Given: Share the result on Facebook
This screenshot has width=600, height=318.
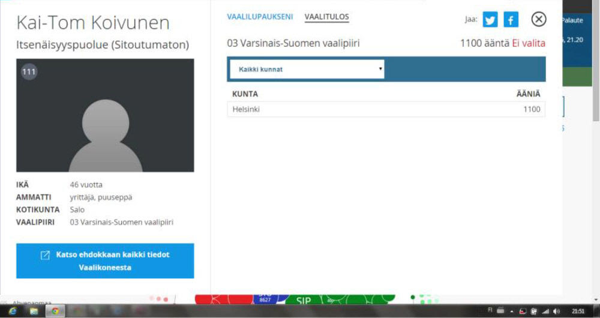Looking at the screenshot, I should pos(511,19).
